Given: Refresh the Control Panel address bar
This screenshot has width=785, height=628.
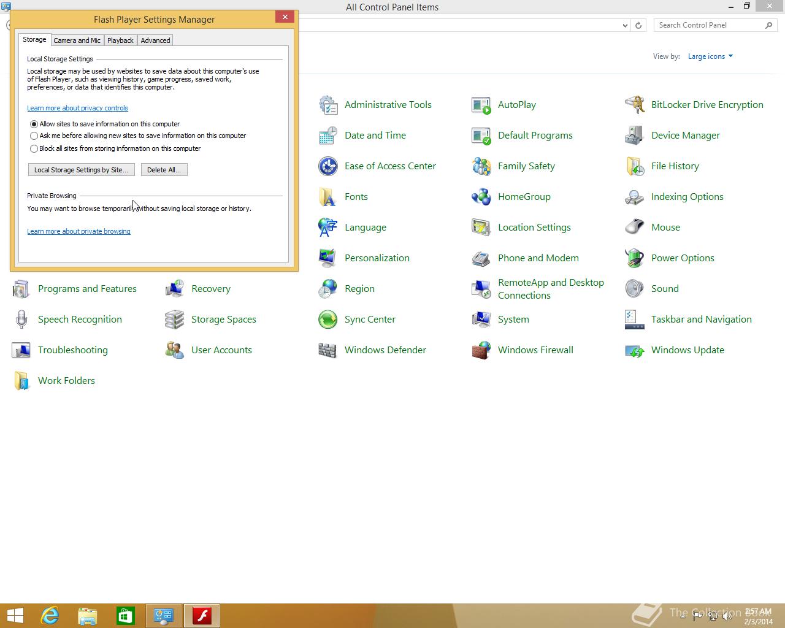Looking at the screenshot, I should pyautogui.click(x=638, y=25).
